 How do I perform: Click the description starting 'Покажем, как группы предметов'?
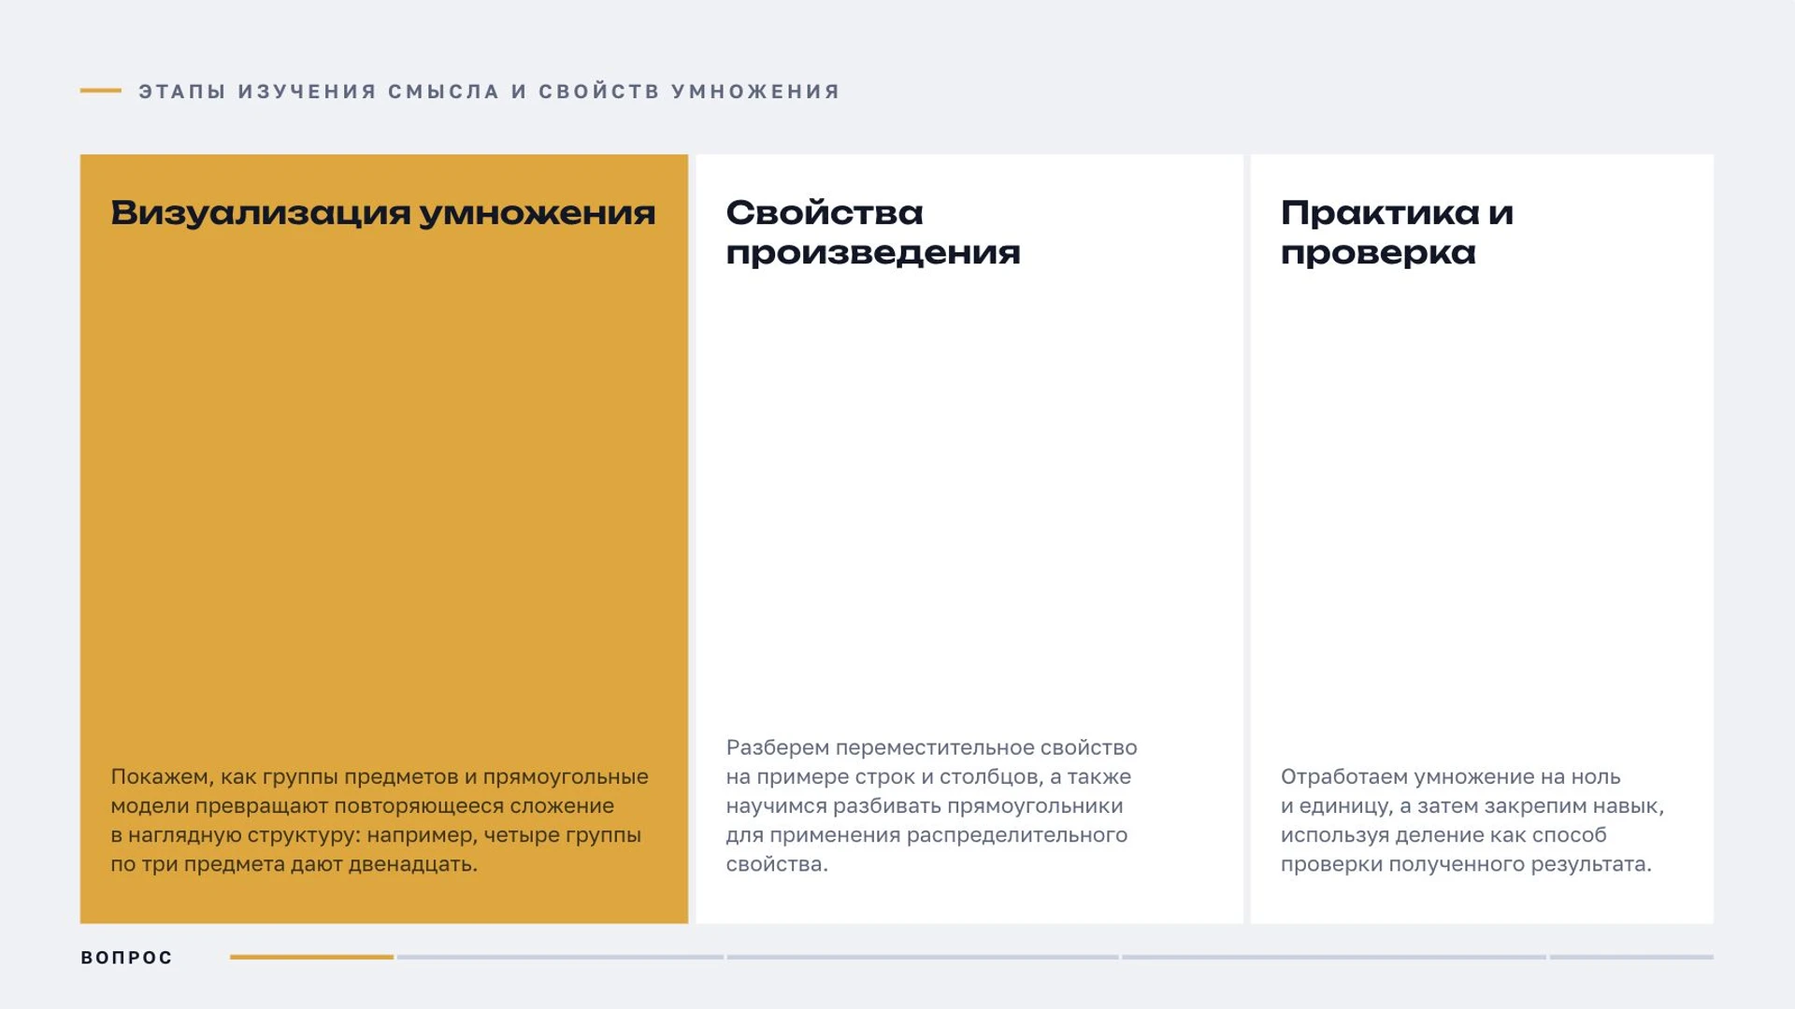click(x=380, y=820)
